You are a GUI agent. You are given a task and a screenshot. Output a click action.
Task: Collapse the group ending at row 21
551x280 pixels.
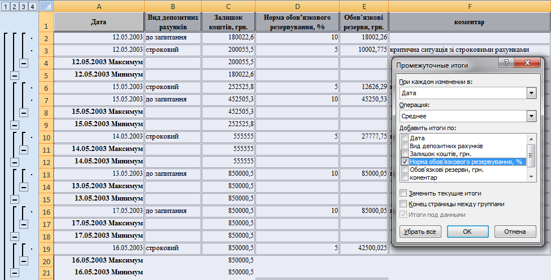pyautogui.click(x=14, y=272)
